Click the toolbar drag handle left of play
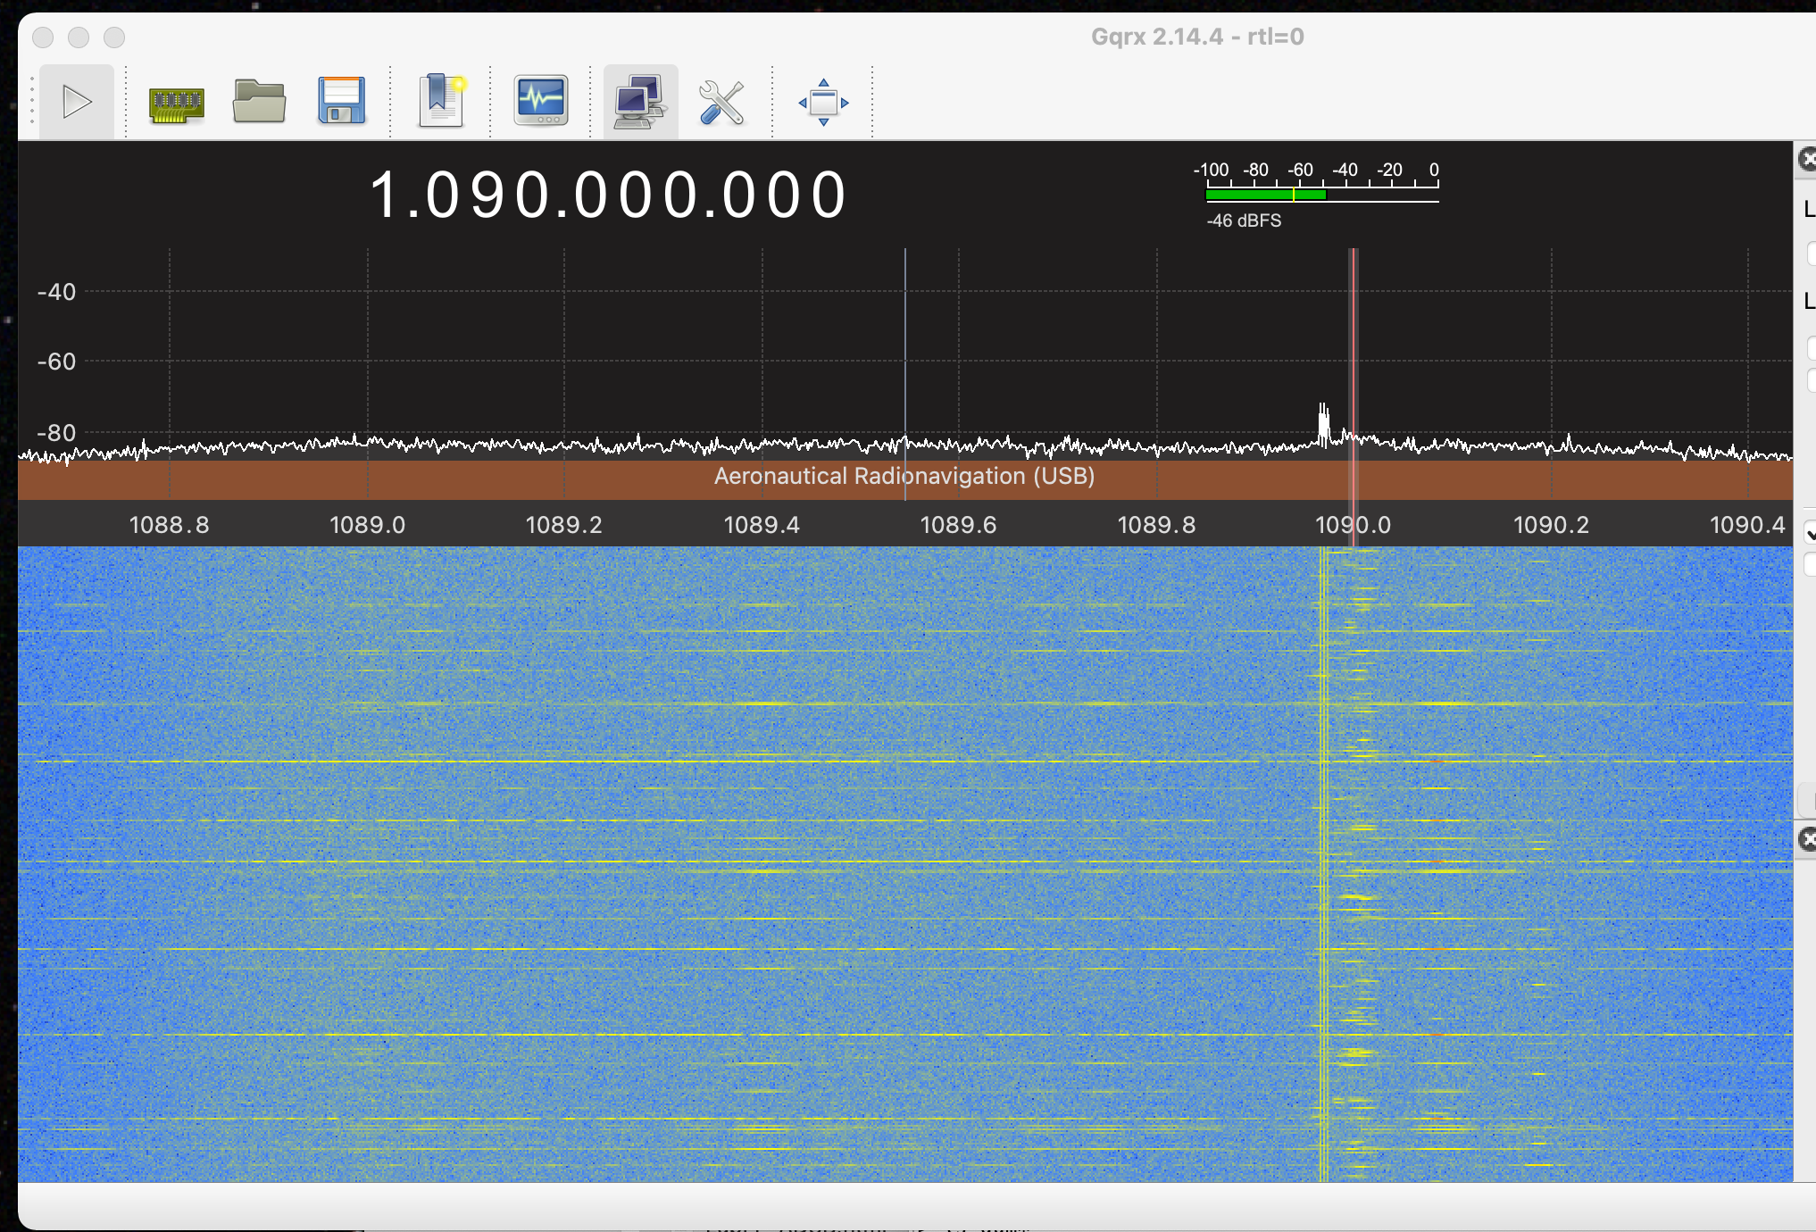This screenshot has width=1816, height=1232. coord(32,102)
